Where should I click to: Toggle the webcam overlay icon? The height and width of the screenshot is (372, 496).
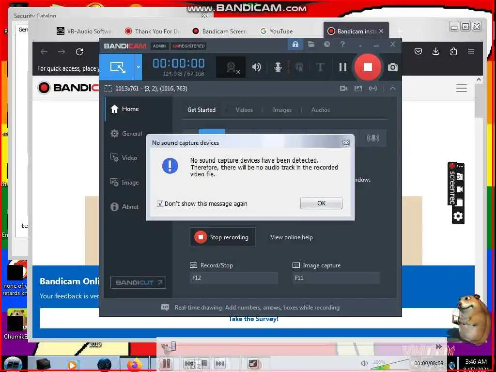click(232, 67)
